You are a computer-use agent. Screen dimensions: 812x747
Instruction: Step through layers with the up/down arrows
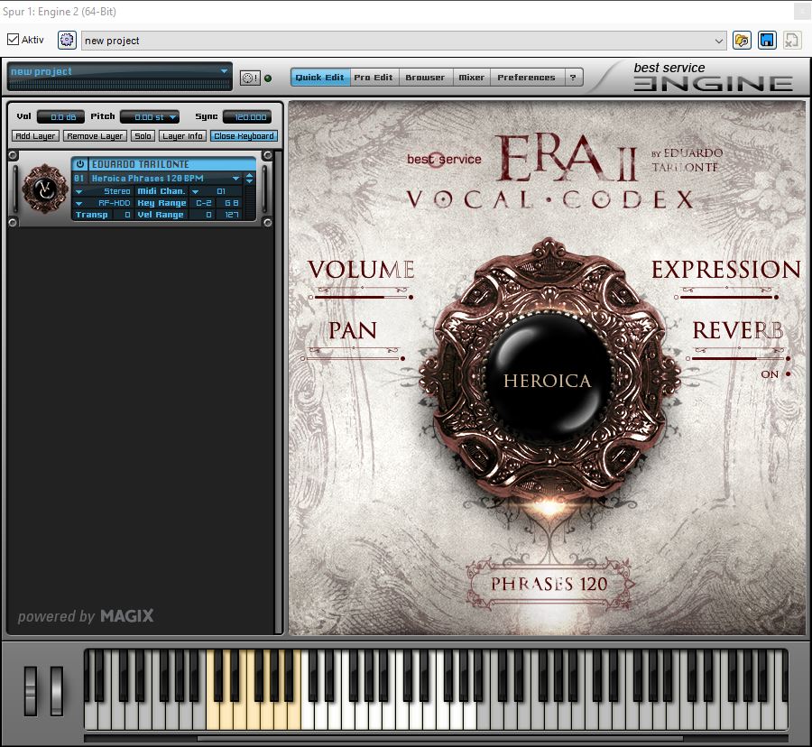coord(250,178)
